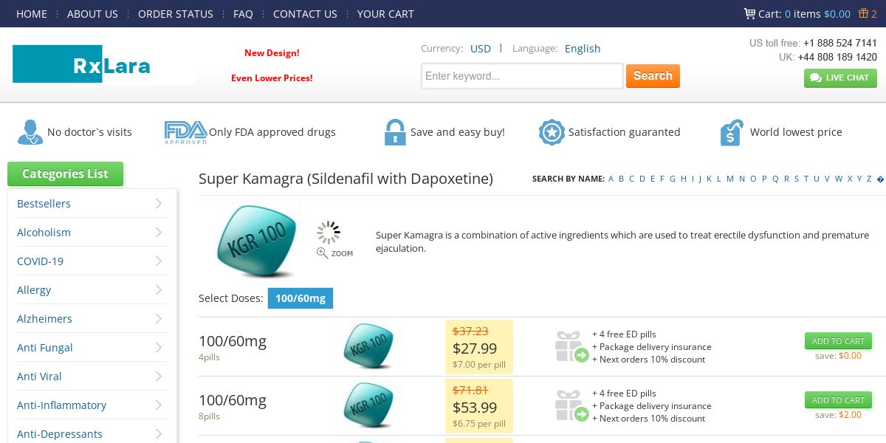Click the padlock safe buy icon
The height and width of the screenshot is (443, 886).
395,132
